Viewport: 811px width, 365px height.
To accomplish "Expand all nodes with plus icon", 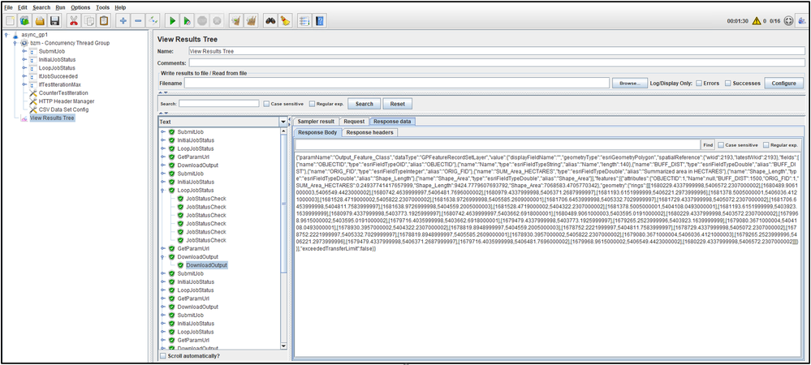I will [x=123, y=20].
